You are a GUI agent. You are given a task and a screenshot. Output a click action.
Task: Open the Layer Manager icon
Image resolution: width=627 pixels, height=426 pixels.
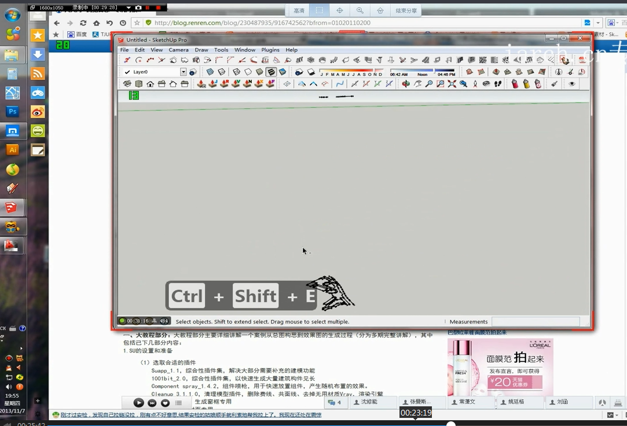[193, 72]
